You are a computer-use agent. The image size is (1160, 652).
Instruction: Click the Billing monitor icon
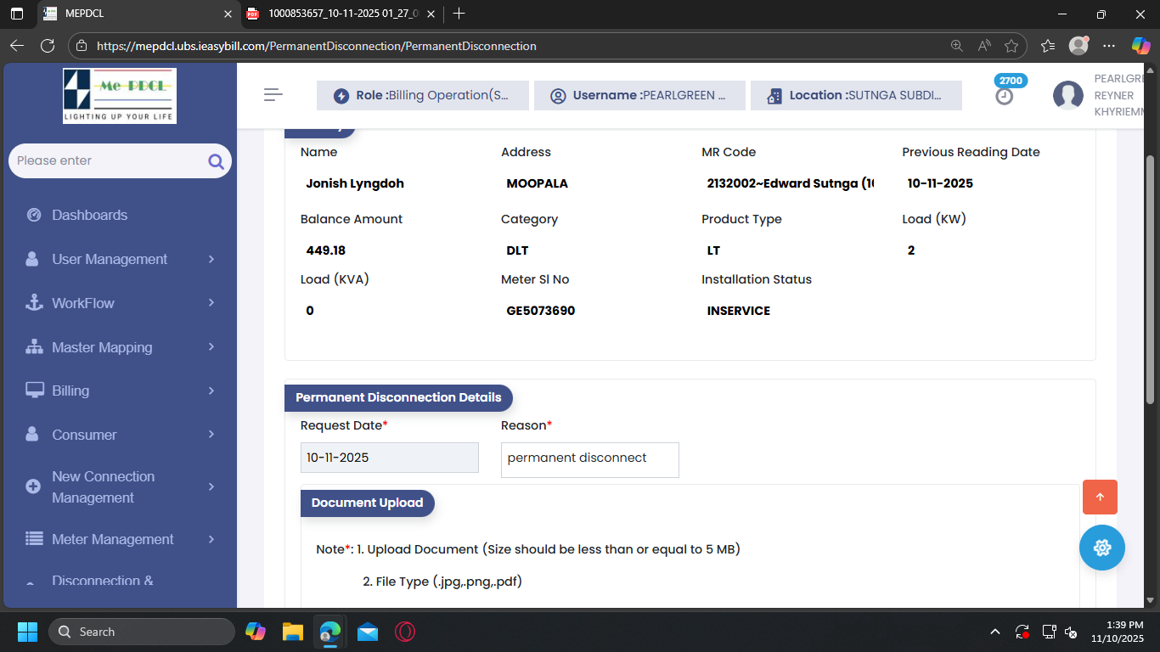tap(35, 391)
